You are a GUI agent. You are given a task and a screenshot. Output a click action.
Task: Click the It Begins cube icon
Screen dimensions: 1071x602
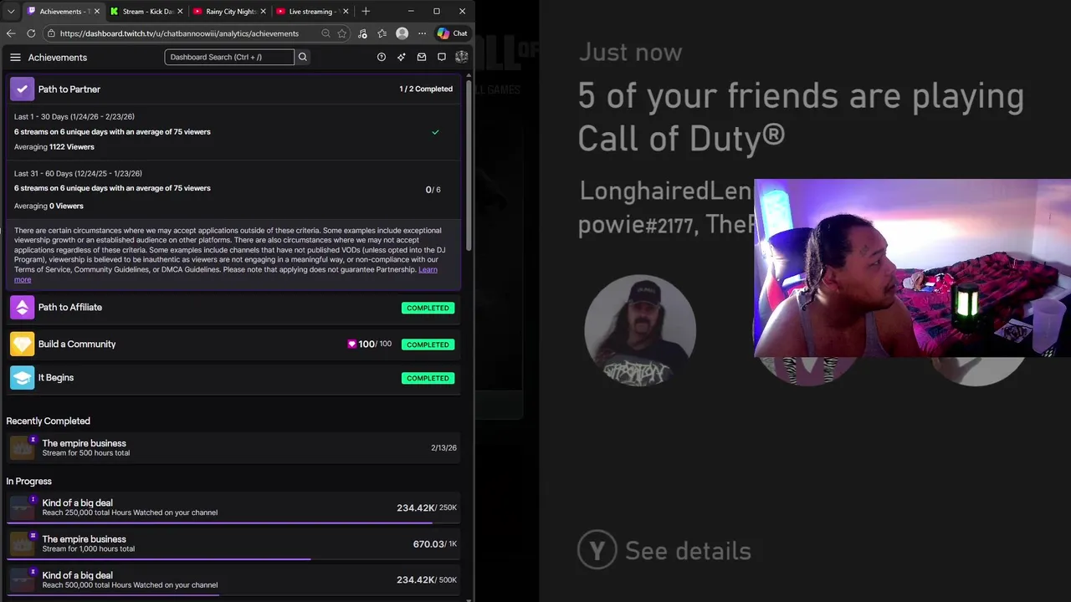(x=23, y=378)
